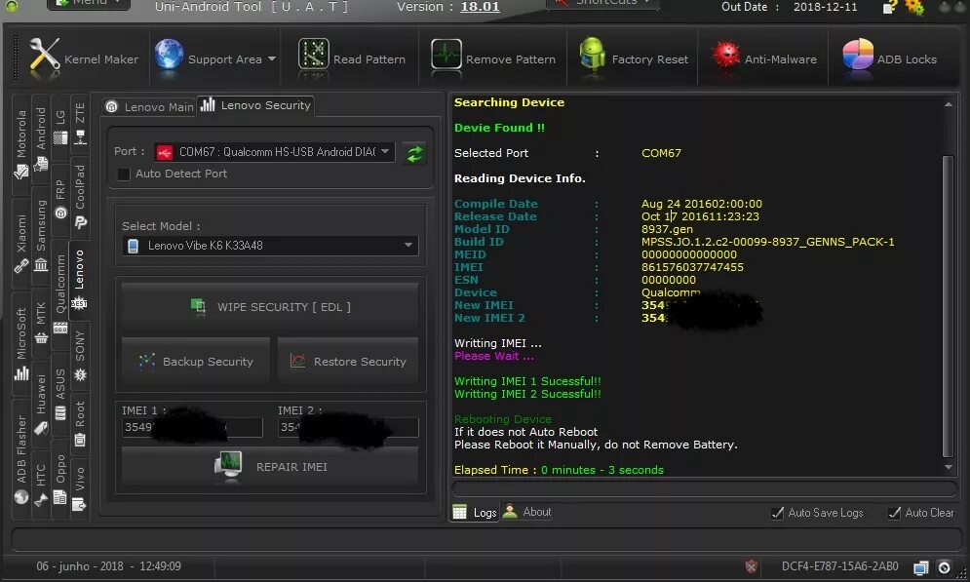Click the version number 18.01 link
This screenshot has width=970, height=582.
click(x=480, y=7)
